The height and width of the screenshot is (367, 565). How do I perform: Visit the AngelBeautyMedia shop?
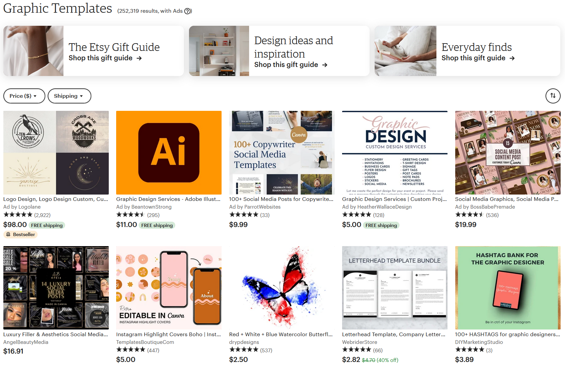point(26,342)
